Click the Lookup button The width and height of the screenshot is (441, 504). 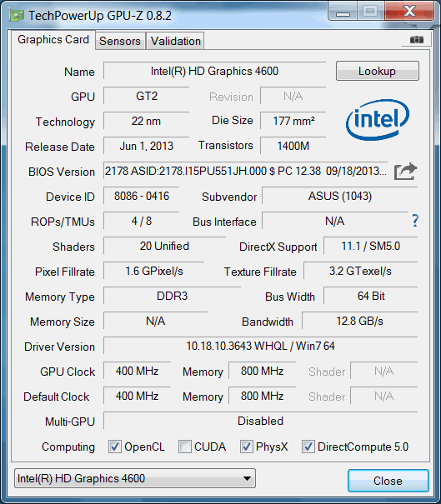378,71
